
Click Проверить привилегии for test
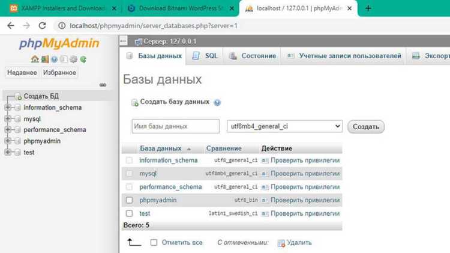tap(305, 213)
